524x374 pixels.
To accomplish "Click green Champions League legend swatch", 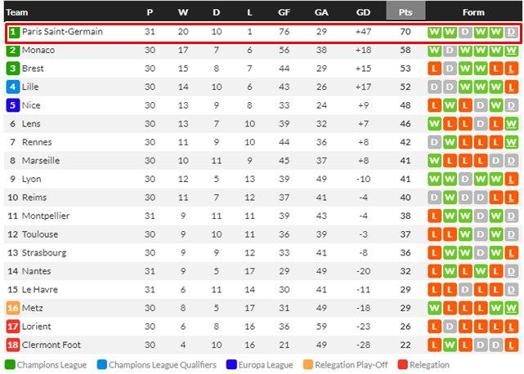I will [9, 365].
